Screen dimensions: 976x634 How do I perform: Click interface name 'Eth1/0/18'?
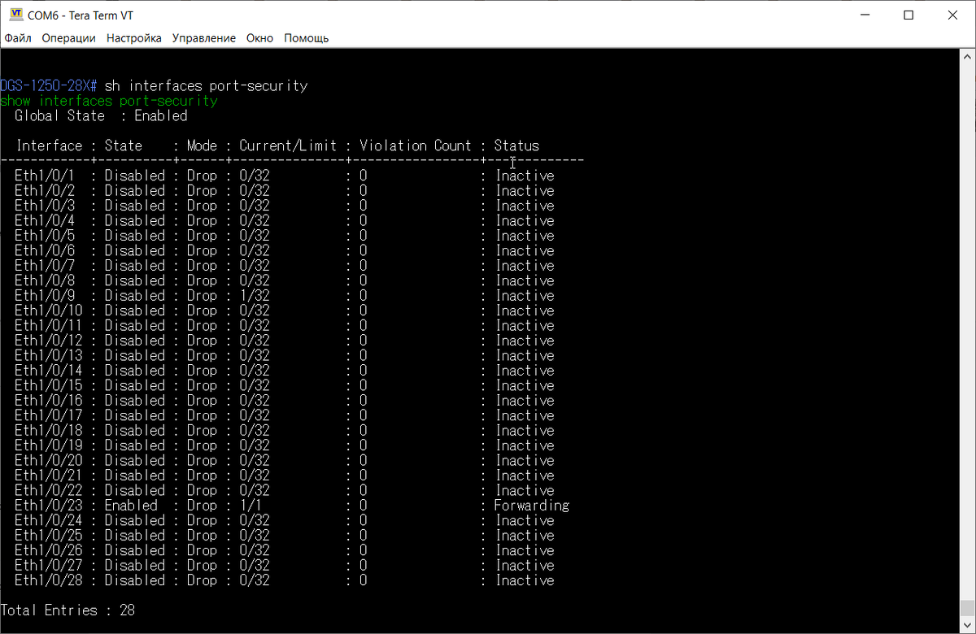pos(49,431)
